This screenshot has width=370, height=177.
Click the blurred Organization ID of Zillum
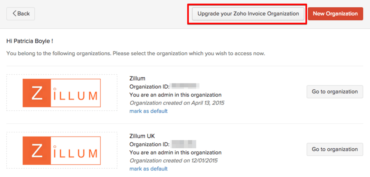point(185,87)
